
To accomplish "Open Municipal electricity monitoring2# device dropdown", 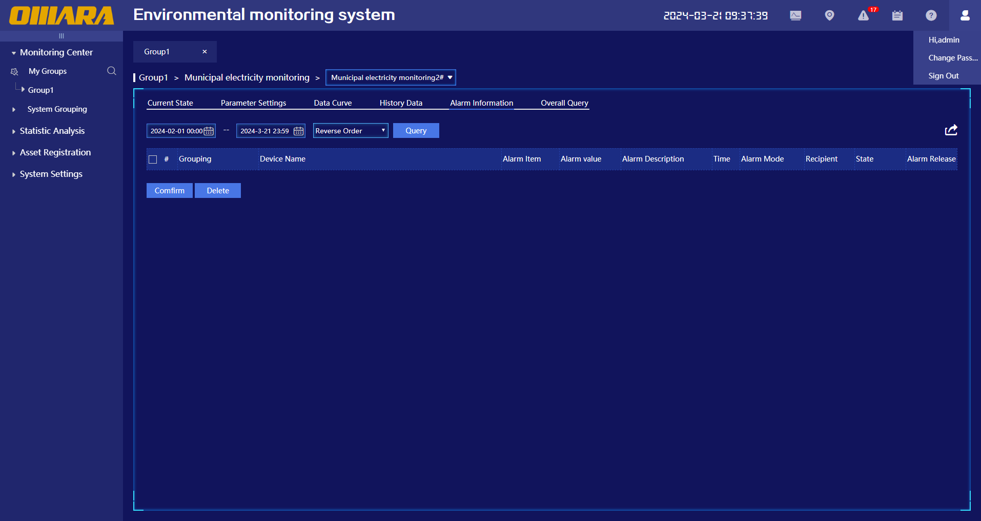I will [391, 77].
